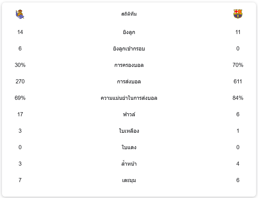The image size is (258, 198).
Task: Select the "การครองบอล" possession label
Action: pyautogui.click(x=129, y=65)
